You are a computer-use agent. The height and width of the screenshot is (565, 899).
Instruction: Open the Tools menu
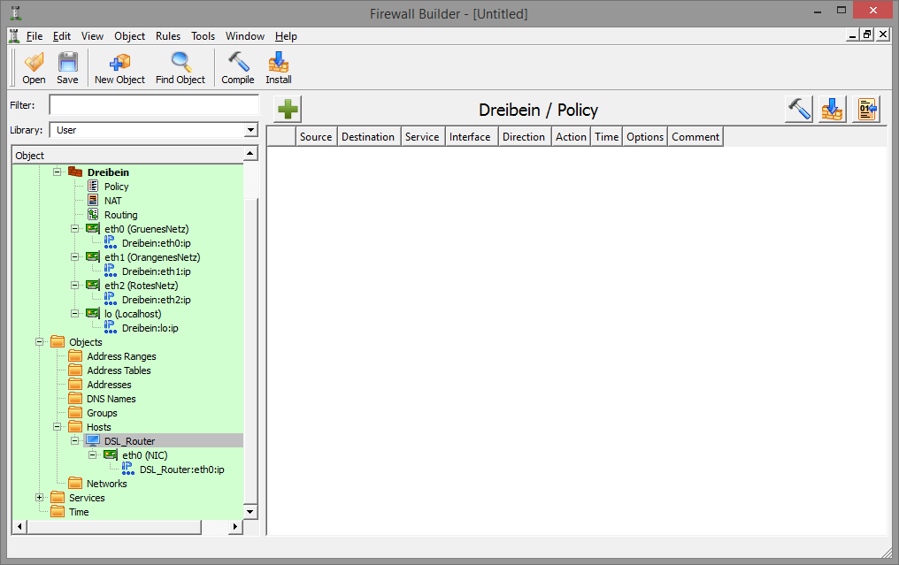[x=204, y=36]
